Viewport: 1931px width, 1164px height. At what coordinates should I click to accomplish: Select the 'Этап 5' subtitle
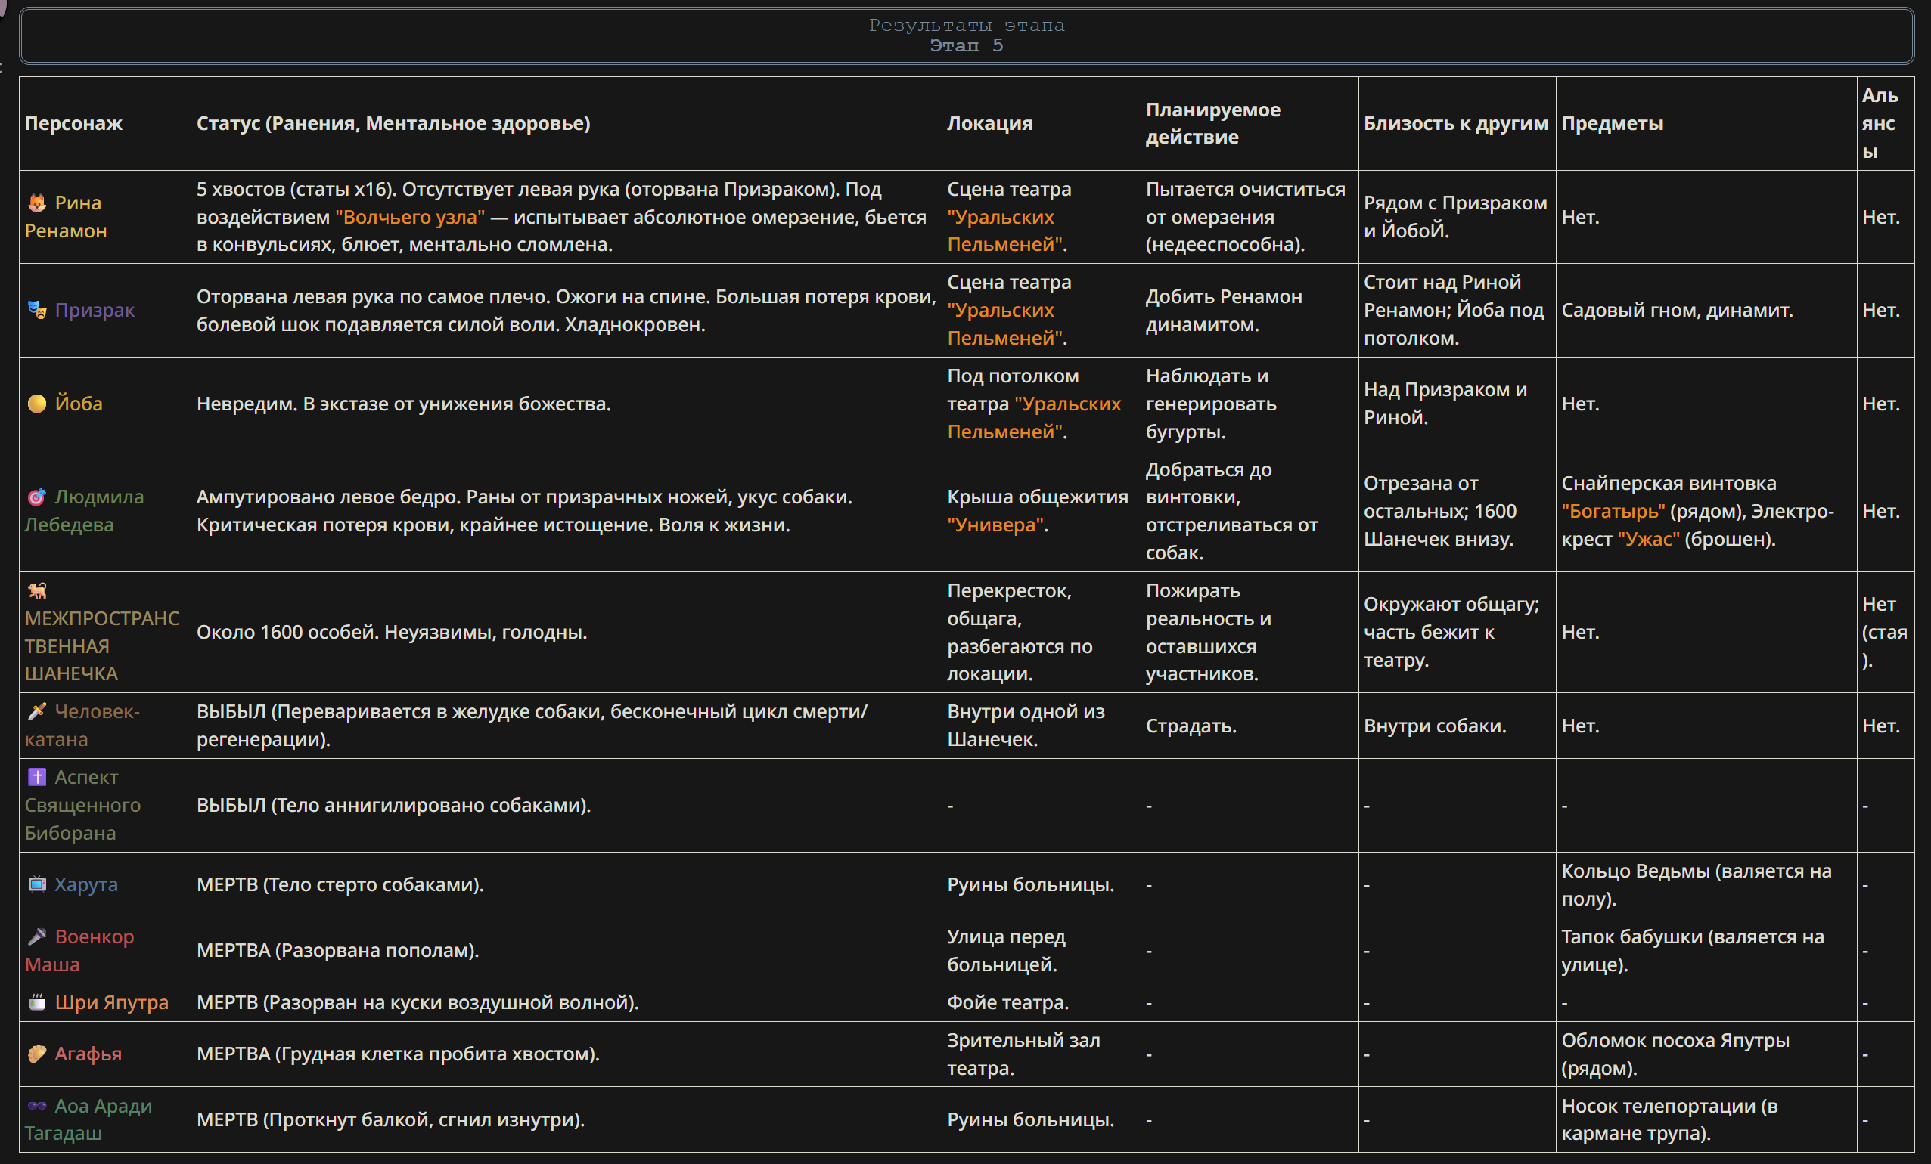coord(967,45)
